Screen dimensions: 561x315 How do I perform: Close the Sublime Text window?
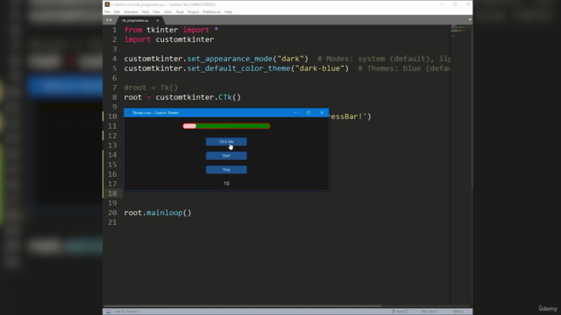(468, 4)
